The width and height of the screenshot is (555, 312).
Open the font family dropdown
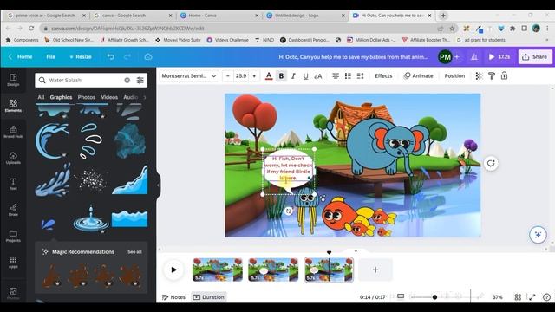click(x=189, y=75)
